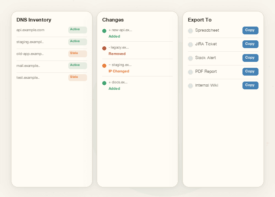
Task: Click the Spreadsheet export icon
Action: click(x=191, y=31)
